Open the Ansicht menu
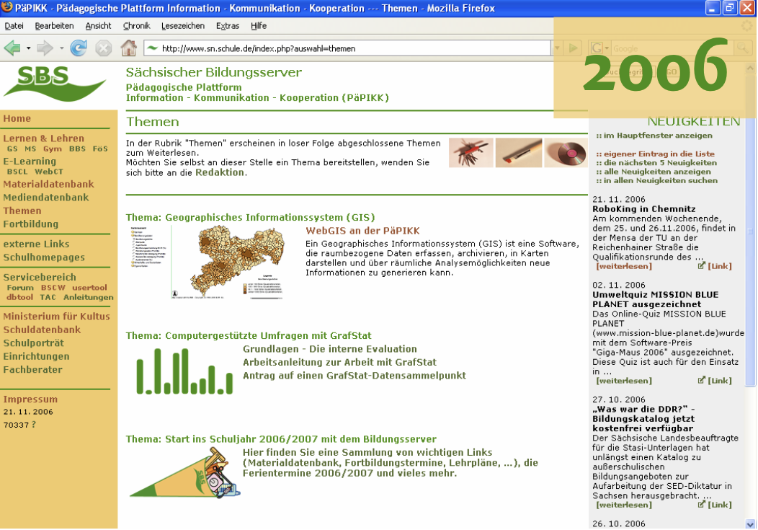 pyautogui.click(x=98, y=26)
